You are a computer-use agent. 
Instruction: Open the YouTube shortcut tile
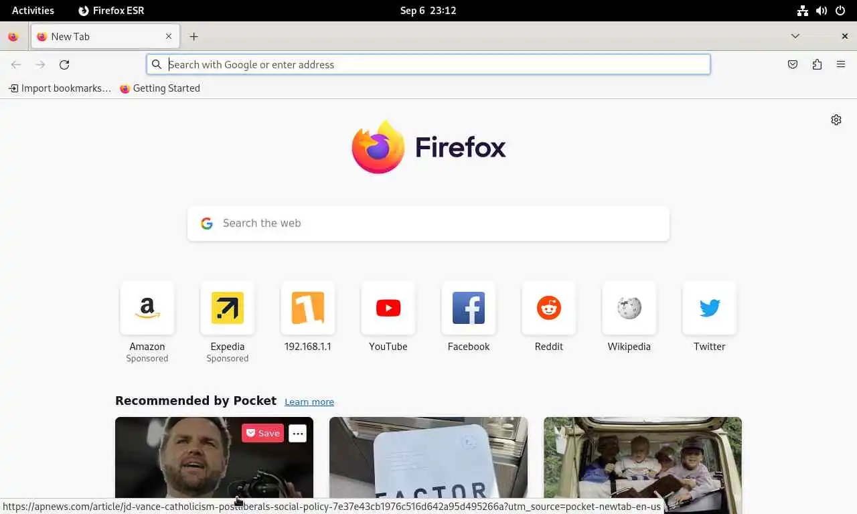tap(388, 308)
